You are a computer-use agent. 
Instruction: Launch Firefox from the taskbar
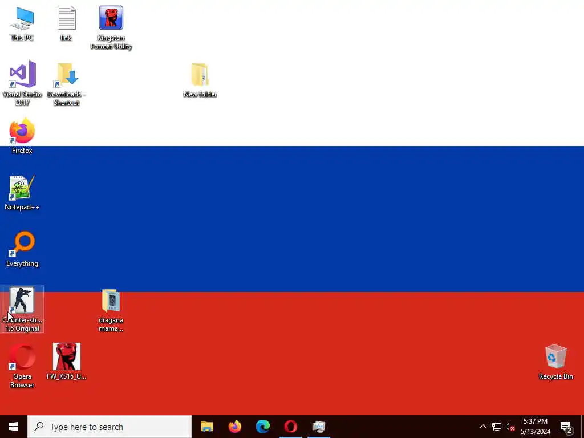tap(234, 427)
